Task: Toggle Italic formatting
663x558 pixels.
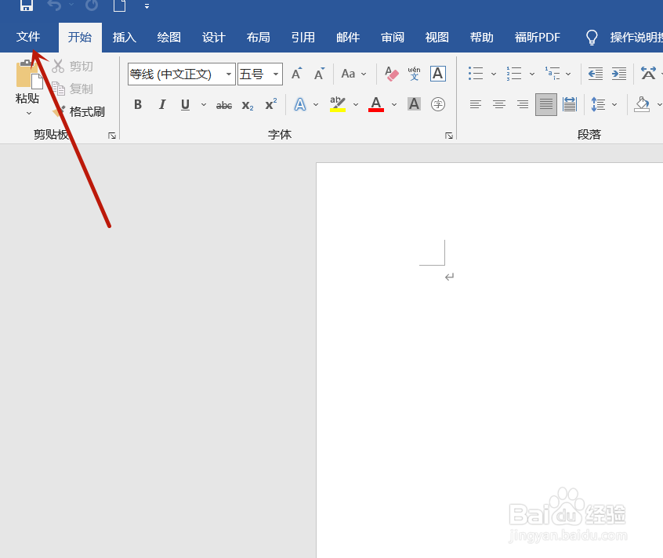Action: [162, 104]
